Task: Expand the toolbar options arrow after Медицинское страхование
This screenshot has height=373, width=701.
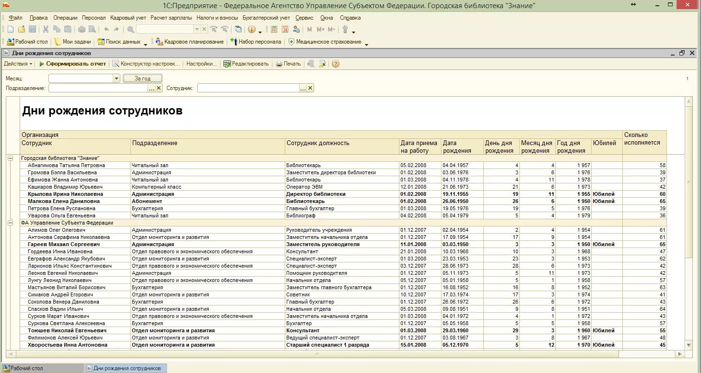Action: coord(366,44)
